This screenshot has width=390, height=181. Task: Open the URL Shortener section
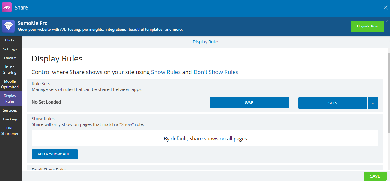click(x=10, y=131)
